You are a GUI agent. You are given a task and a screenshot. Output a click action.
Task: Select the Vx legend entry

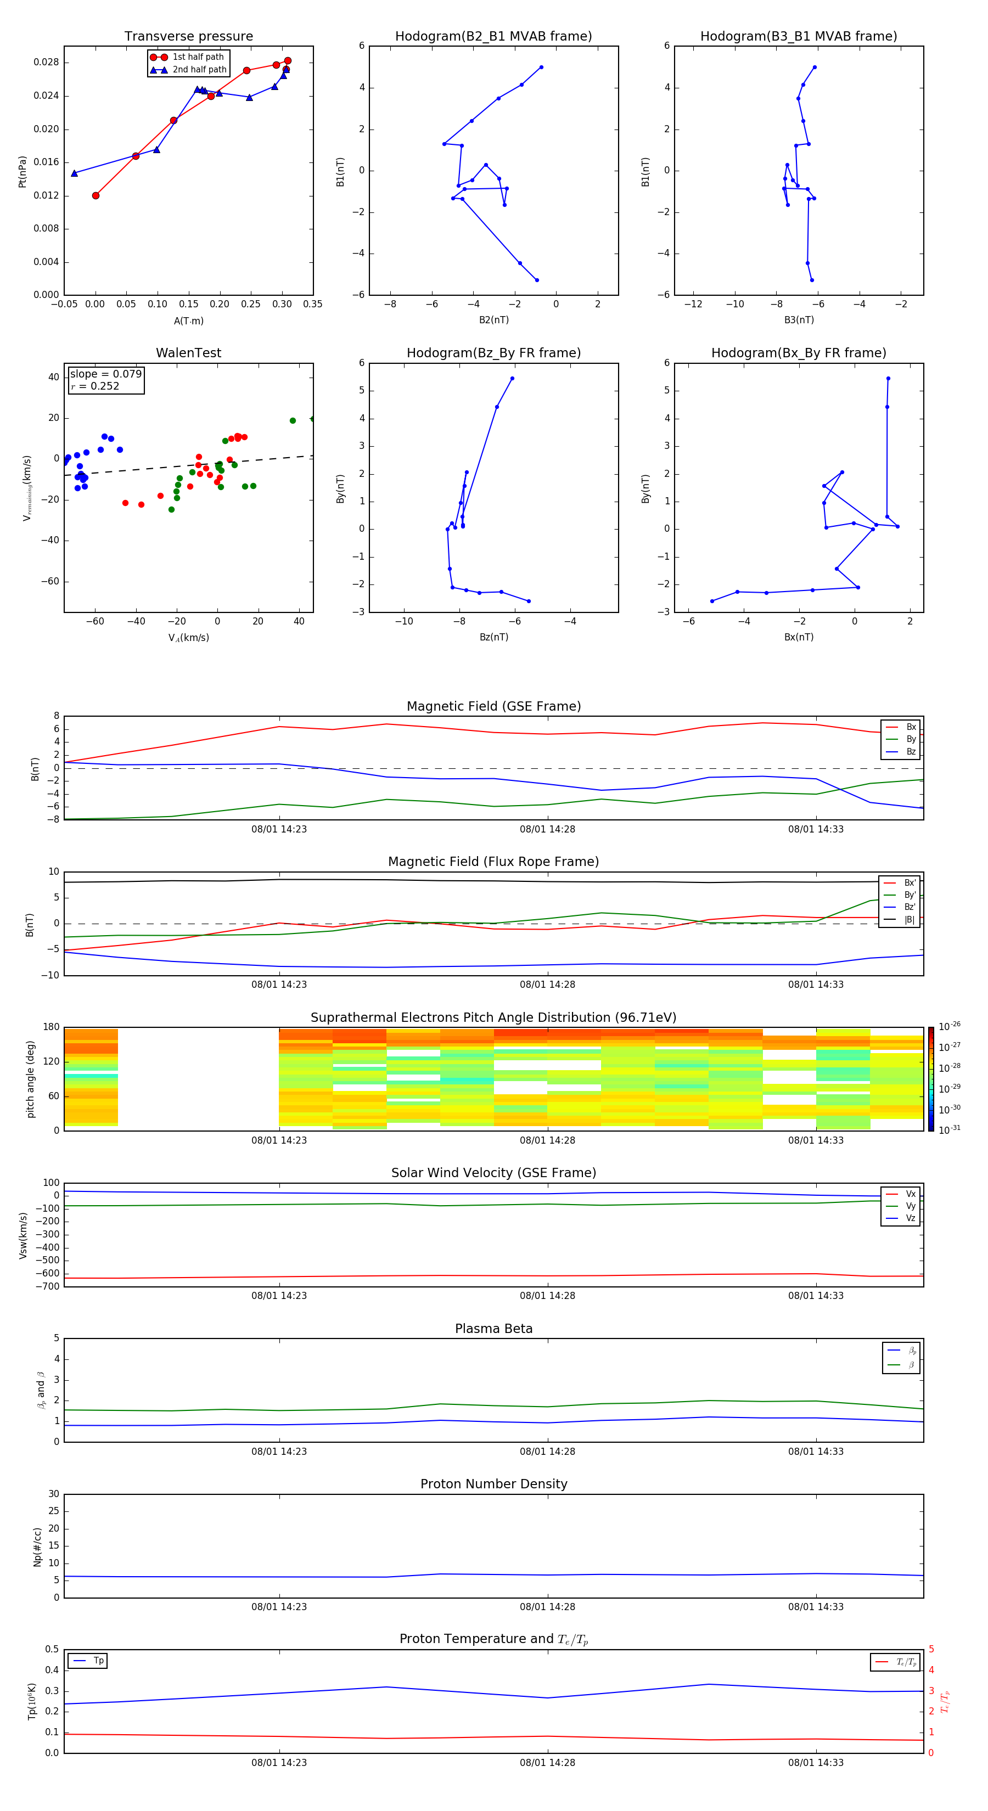(x=901, y=1194)
